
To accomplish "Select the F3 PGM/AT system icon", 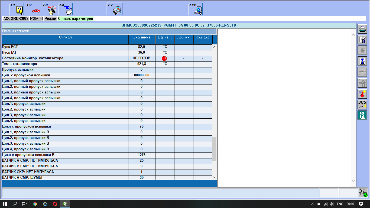I will point(50,9).
